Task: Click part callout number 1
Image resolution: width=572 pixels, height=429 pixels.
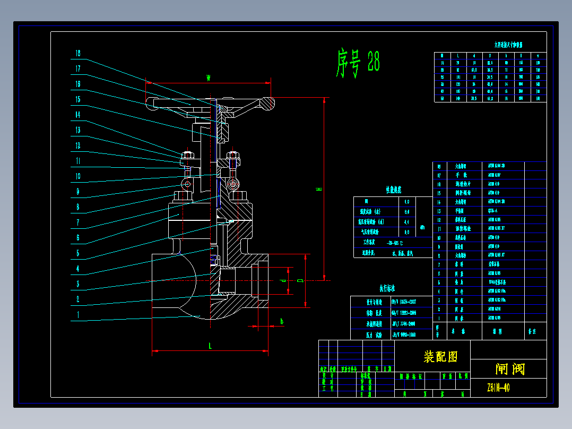Action: pyautogui.click(x=77, y=315)
